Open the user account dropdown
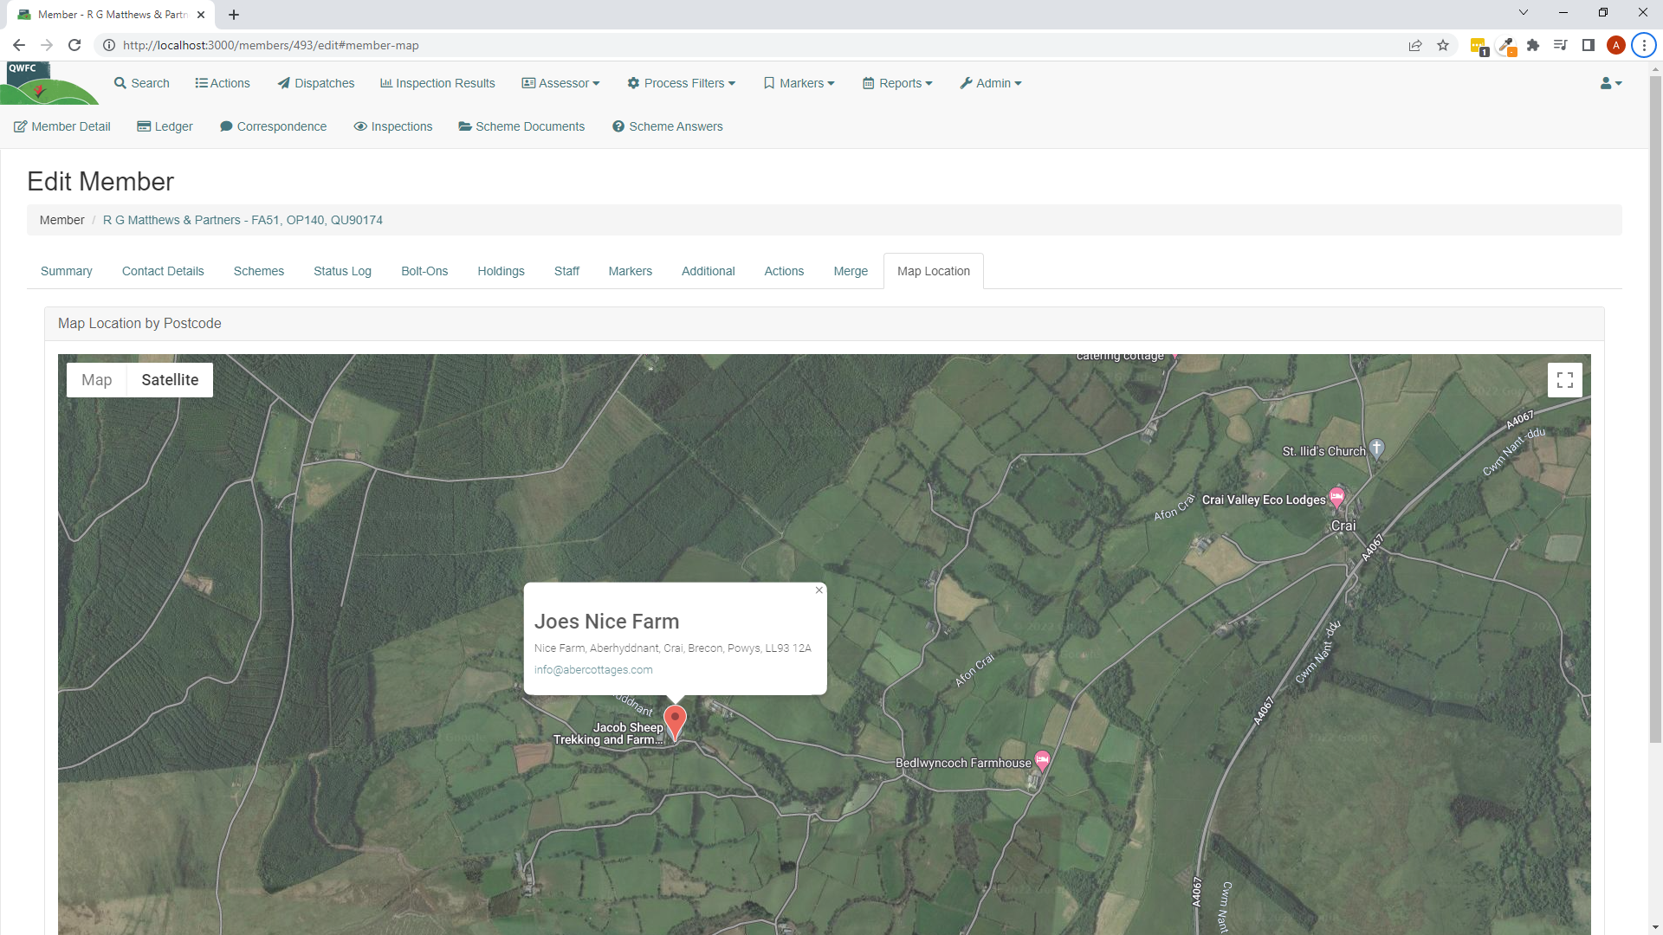Image resolution: width=1663 pixels, height=935 pixels. [1611, 83]
